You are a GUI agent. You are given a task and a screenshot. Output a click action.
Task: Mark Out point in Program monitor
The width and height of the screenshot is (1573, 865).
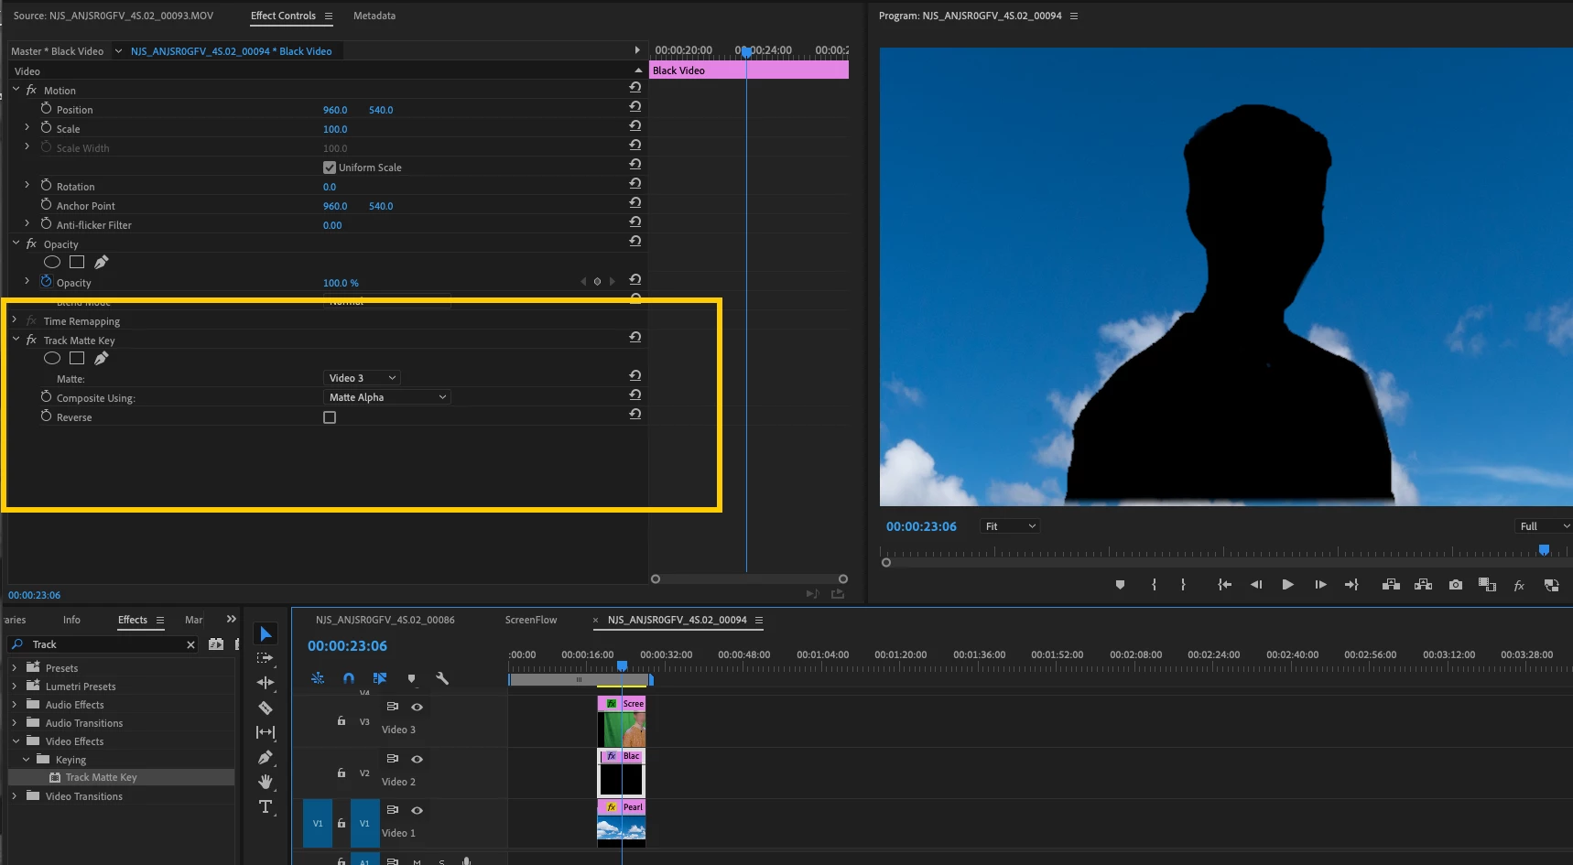1183,585
